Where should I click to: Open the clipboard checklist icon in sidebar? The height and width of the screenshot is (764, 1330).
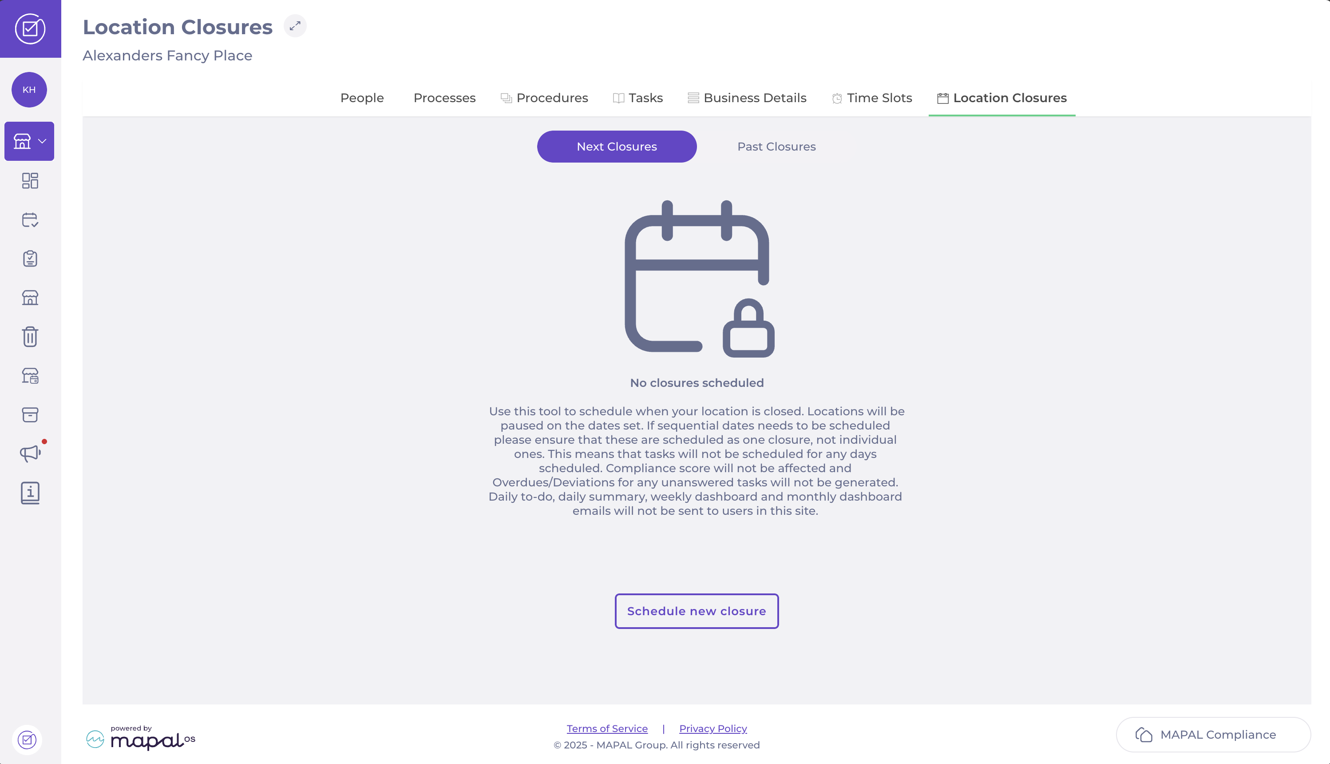30,259
